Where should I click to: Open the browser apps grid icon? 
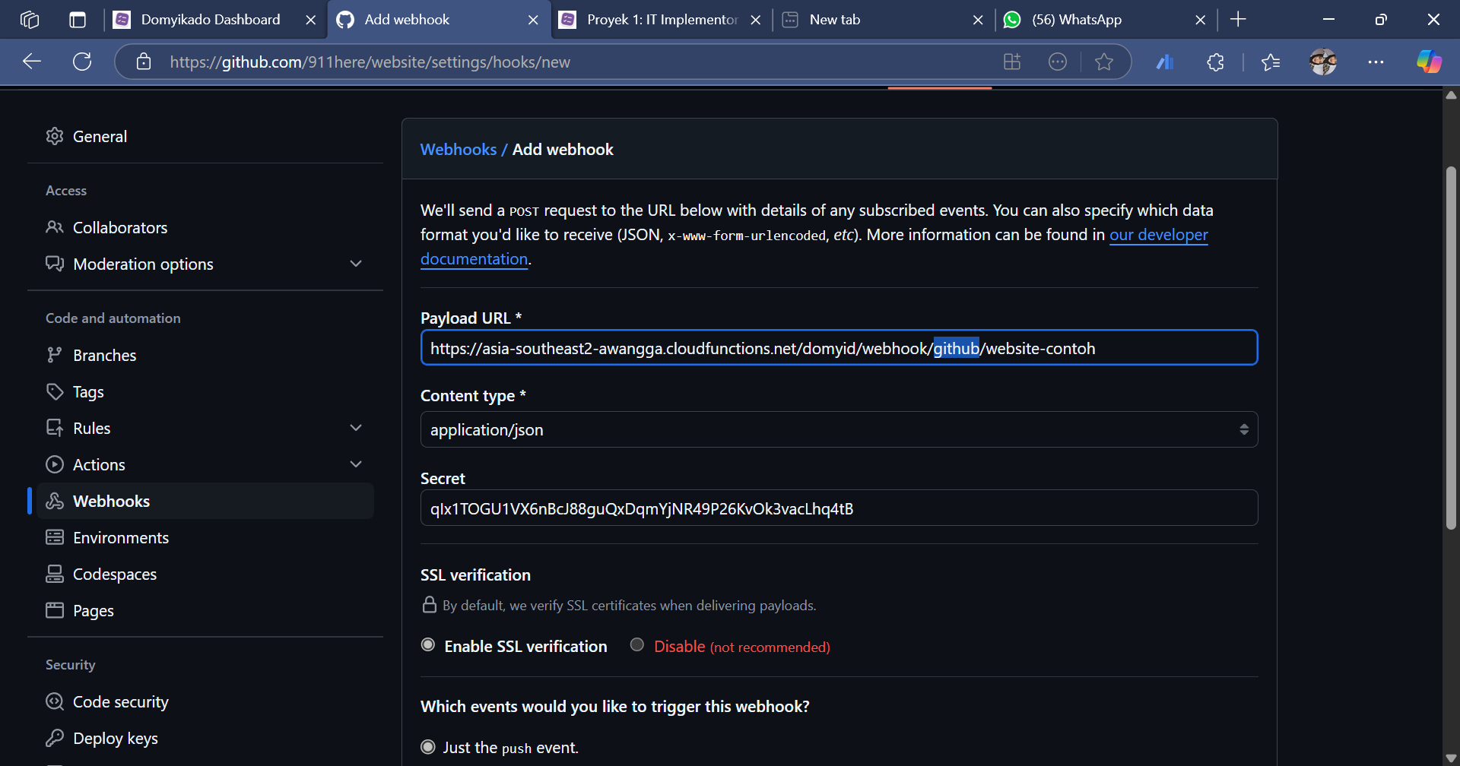1012,62
